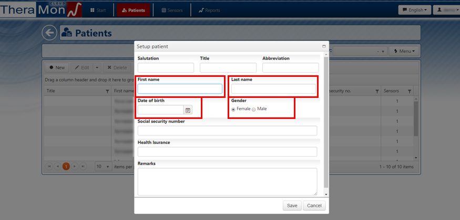Select the Male gender option
Screen dimensions: 460x220
pos(254,109)
